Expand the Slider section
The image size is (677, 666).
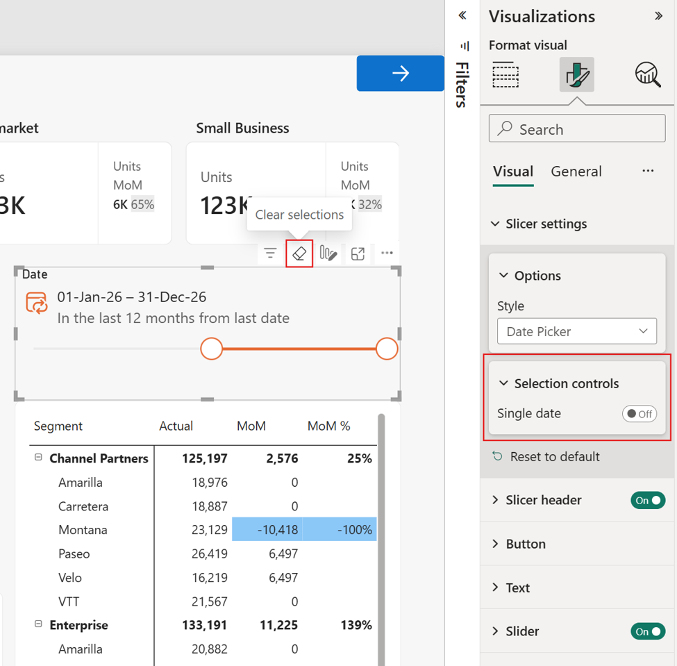[x=495, y=631]
